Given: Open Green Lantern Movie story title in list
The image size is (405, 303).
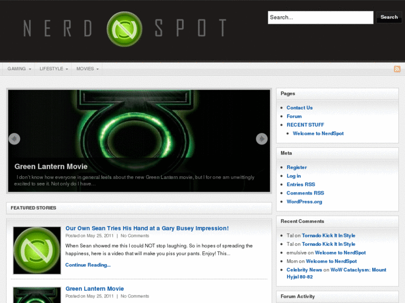Looking at the screenshot, I should click(x=95, y=289).
